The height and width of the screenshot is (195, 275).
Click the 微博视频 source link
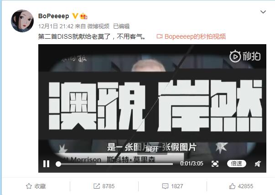[x=99, y=26]
